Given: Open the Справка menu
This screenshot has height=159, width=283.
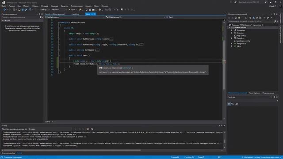Looking at the screenshot, I should coord(105,6).
